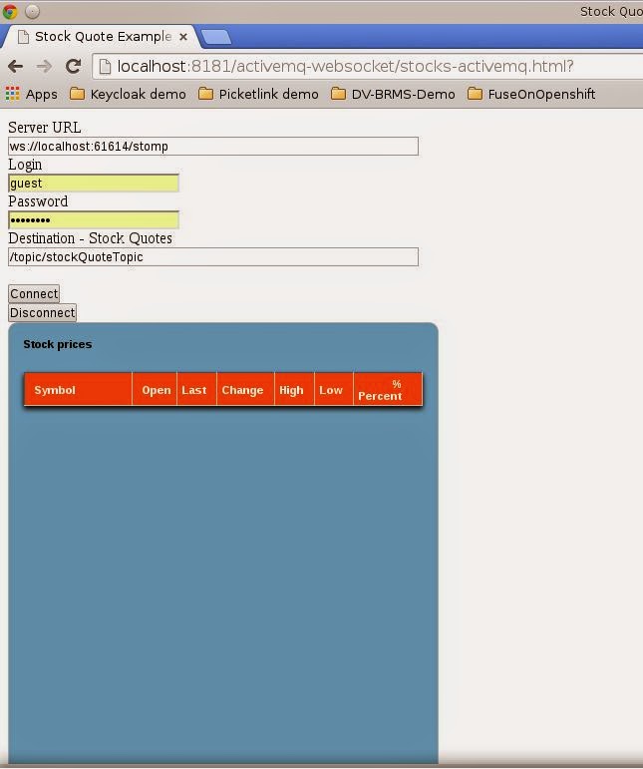Click the Server URL input field
The image size is (643, 769).
[x=213, y=147]
